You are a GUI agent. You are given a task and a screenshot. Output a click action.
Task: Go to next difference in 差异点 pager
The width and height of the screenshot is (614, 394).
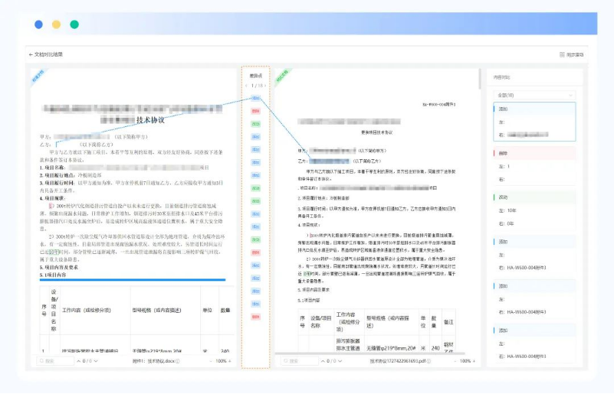[x=265, y=86]
